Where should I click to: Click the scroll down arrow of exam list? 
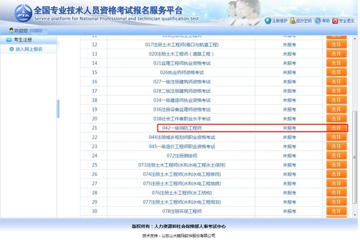coord(355,215)
